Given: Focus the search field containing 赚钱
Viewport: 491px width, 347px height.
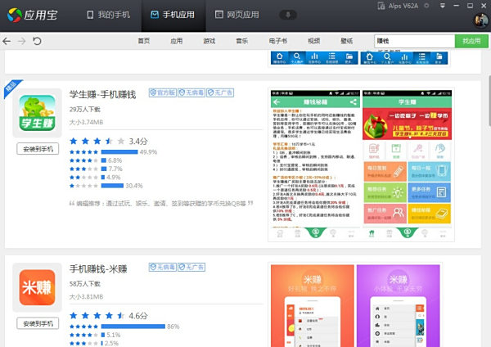Looking at the screenshot, I should [x=414, y=41].
